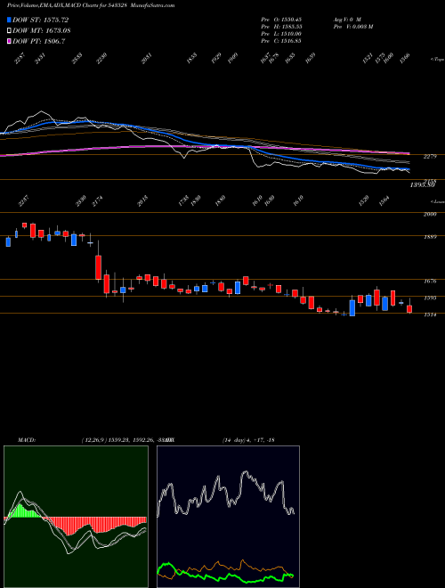This screenshot has height=588, width=445.
Task: Click the 1853 value in tops row
Action: pyautogui.click(x=191, y=59)
